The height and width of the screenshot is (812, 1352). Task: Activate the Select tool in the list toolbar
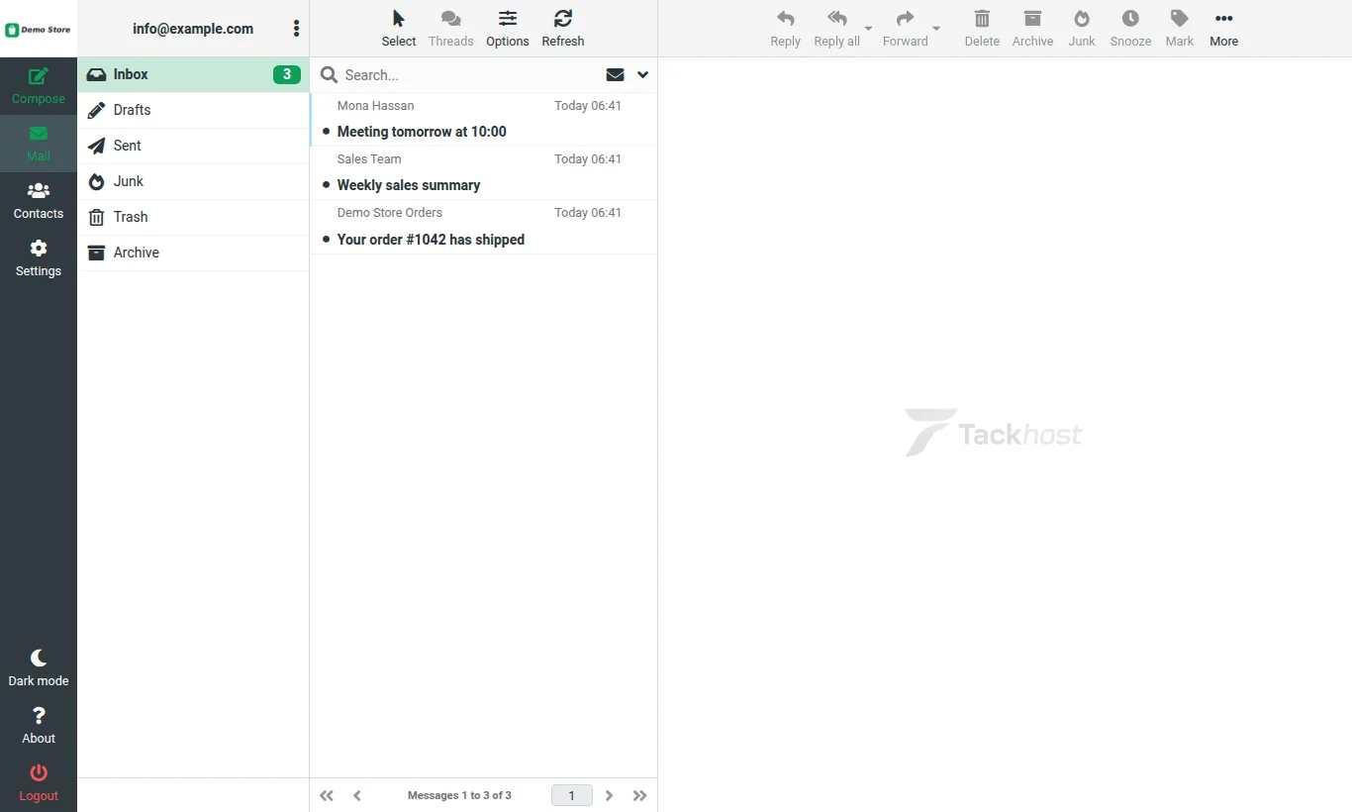pos(399,29)
